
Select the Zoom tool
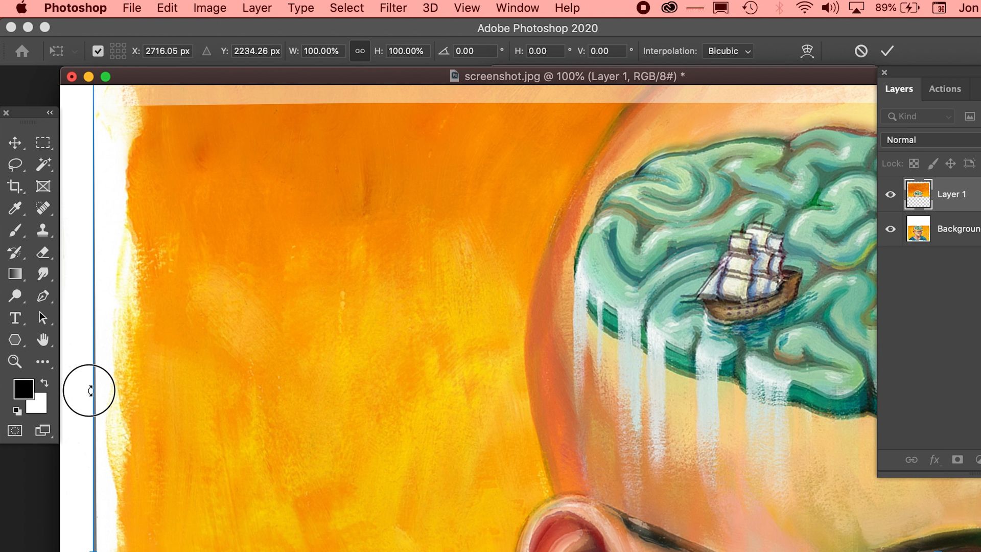point(15,361)
